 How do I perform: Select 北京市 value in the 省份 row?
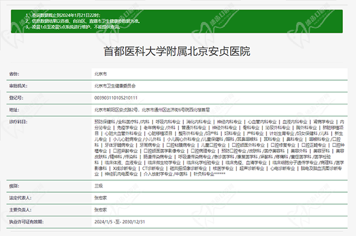(101, 74)
